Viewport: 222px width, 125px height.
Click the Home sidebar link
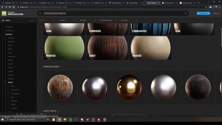[8, 20]
